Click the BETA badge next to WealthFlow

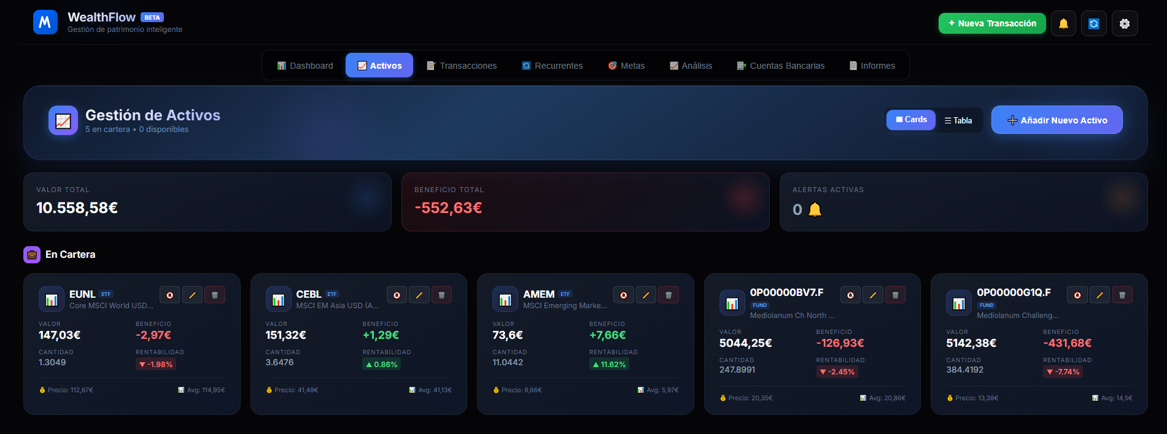click(x=152, y=18)
